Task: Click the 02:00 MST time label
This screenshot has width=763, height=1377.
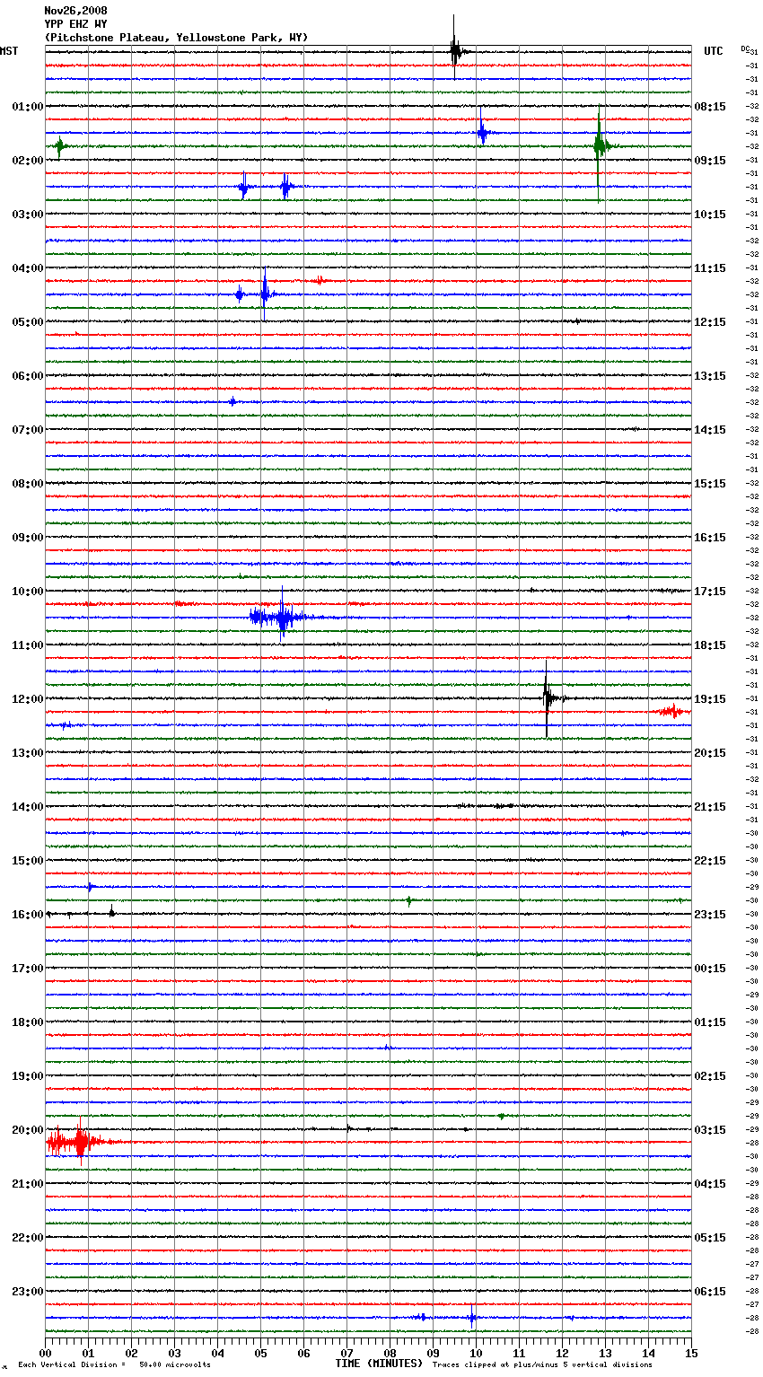Action: point(28,161)
